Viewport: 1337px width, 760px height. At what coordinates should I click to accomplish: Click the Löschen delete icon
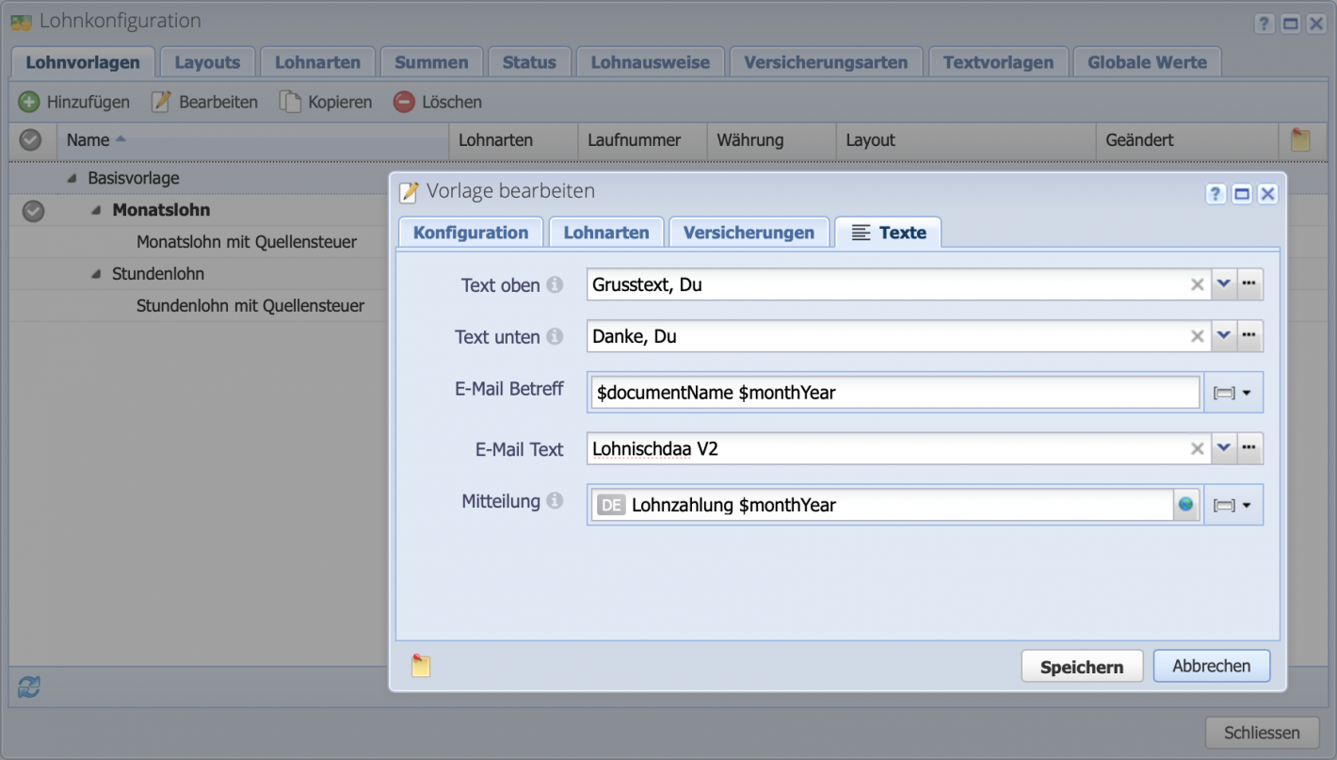(x=403, y=102)
